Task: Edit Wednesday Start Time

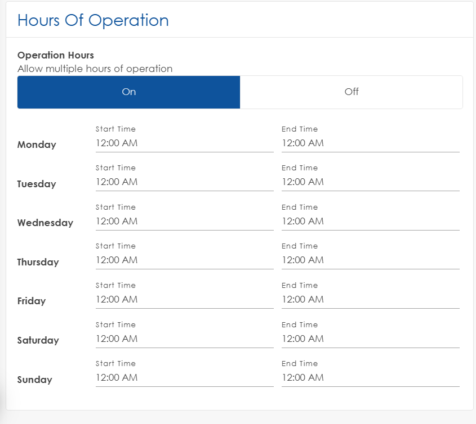Action: point(184,222)
